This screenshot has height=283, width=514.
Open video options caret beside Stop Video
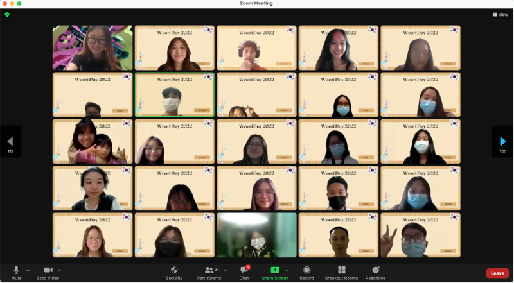59,270
